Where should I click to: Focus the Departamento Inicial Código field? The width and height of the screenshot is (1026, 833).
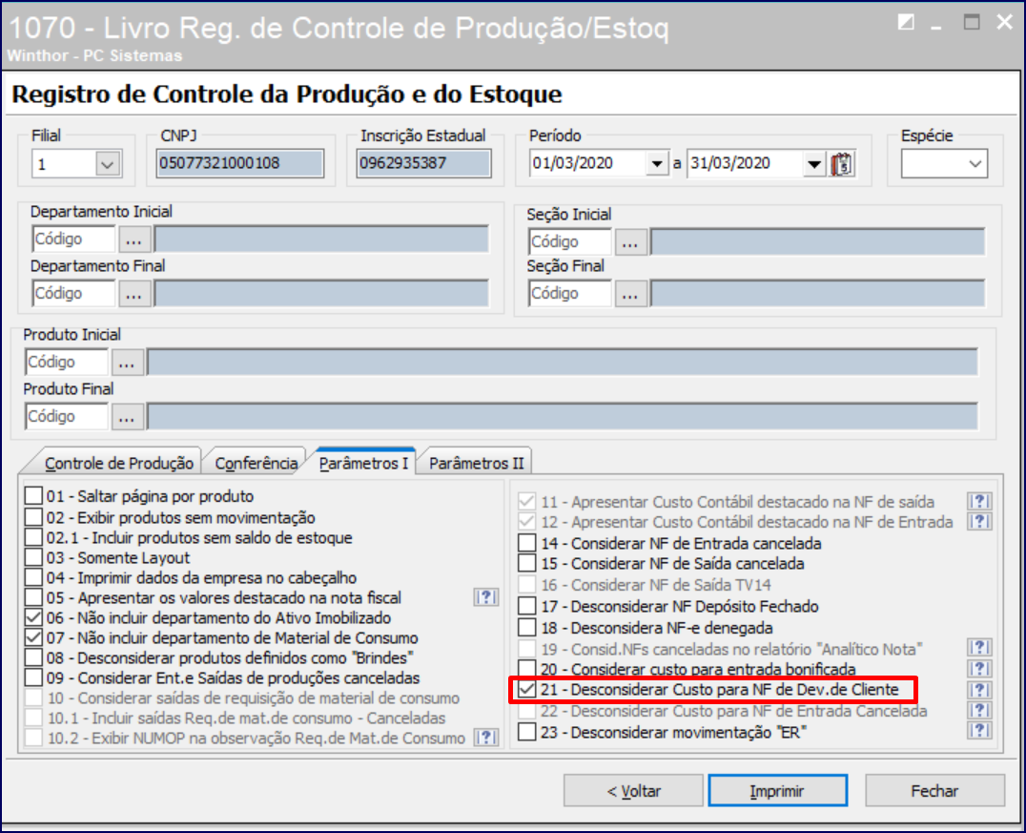tap(73, 239)
